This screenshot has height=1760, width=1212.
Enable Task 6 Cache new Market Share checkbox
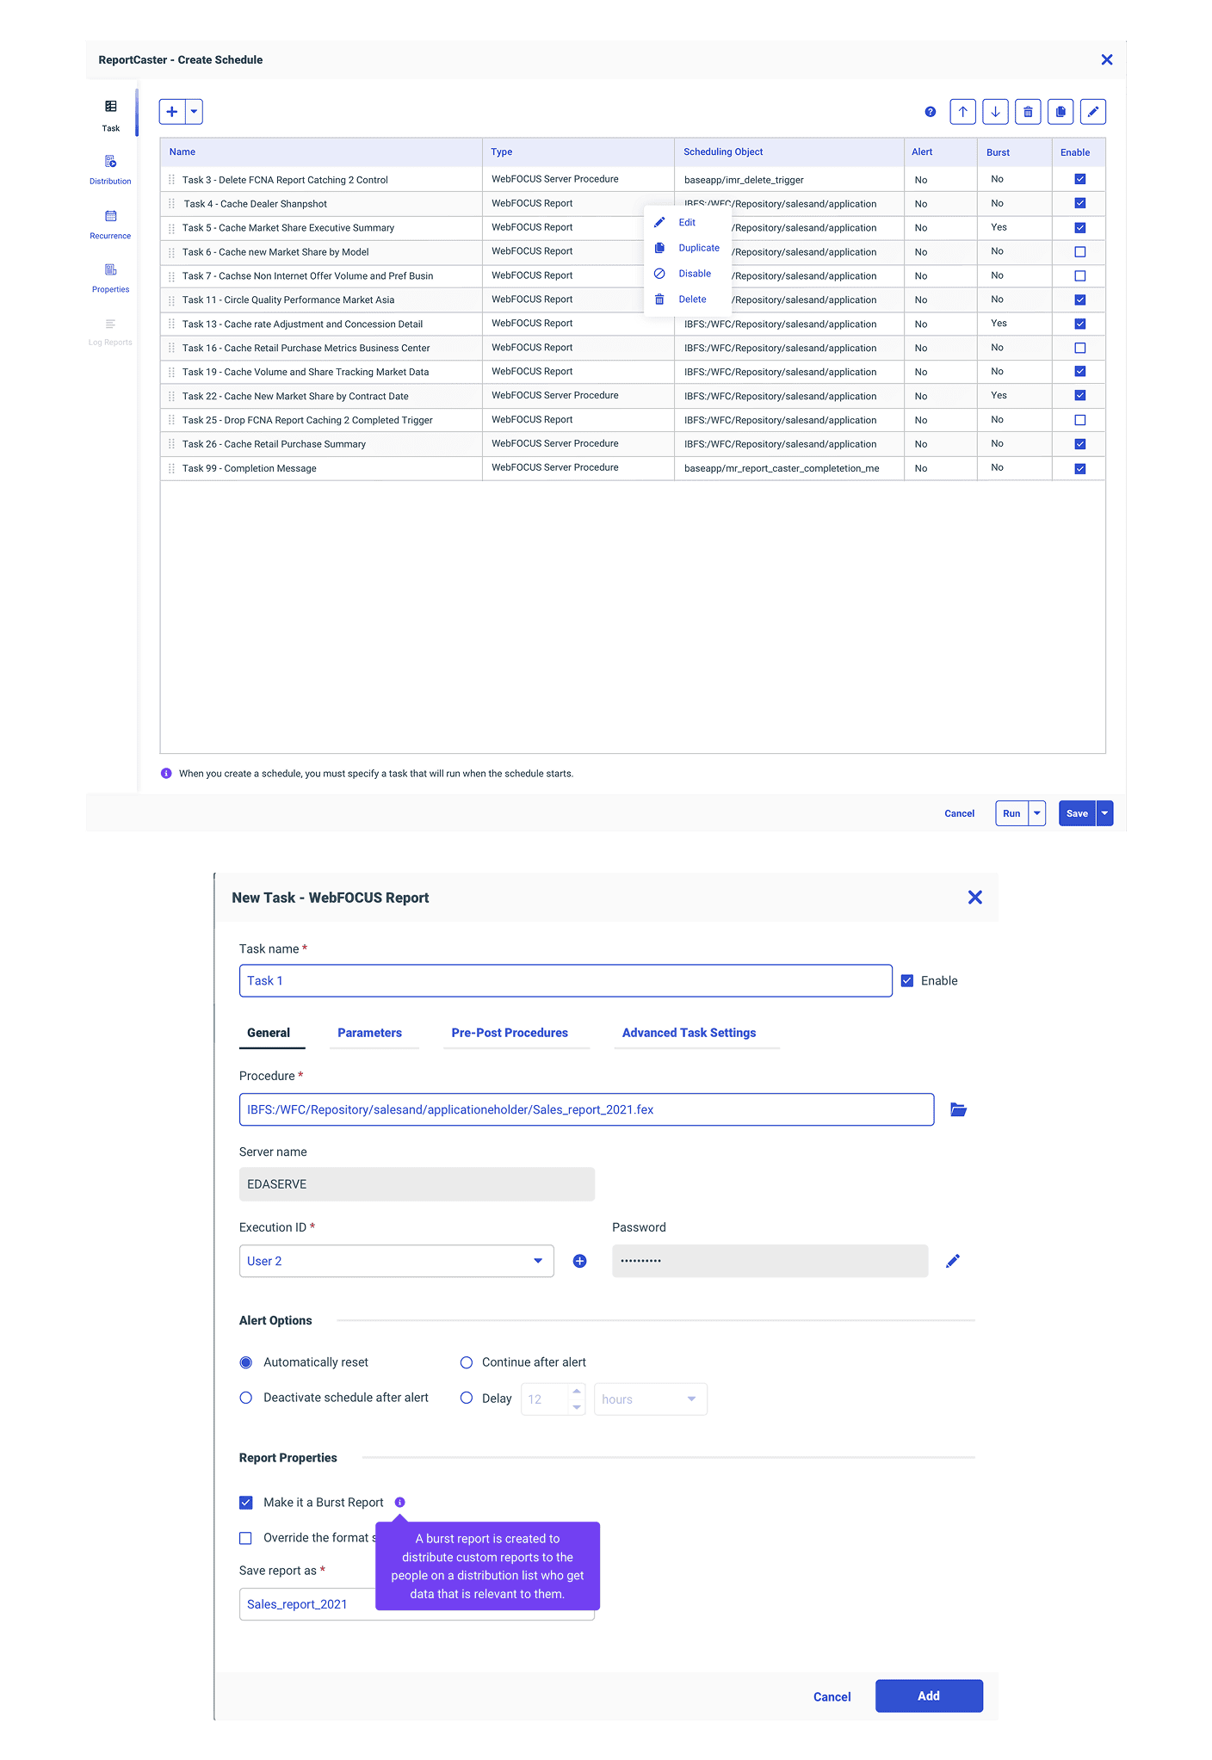[1079, 252]
